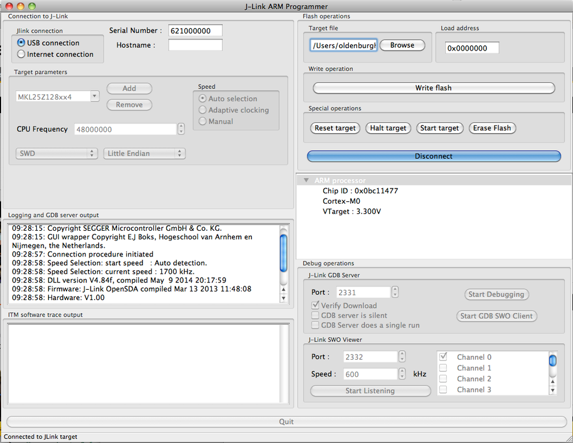573x443 pixels.
Task: Click the Start Listening button
Action: [370, 391]
